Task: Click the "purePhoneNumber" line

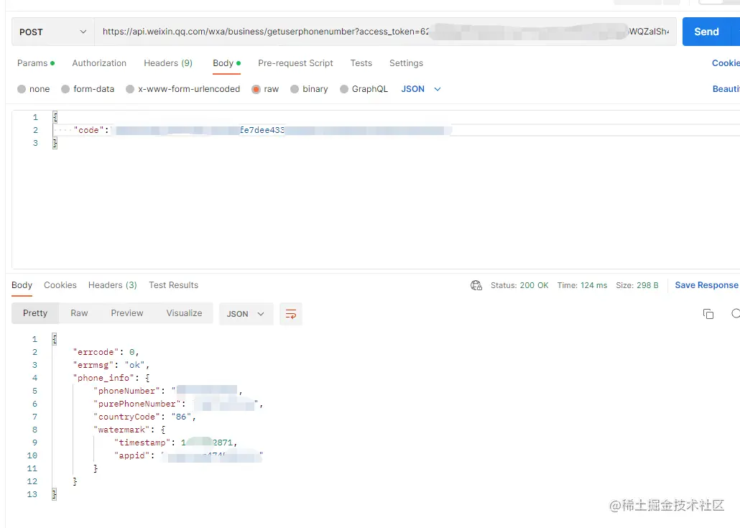Action: [x=178, y=404]
